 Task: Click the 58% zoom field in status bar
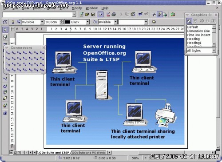pyautogui.click(x=135, y=158)
